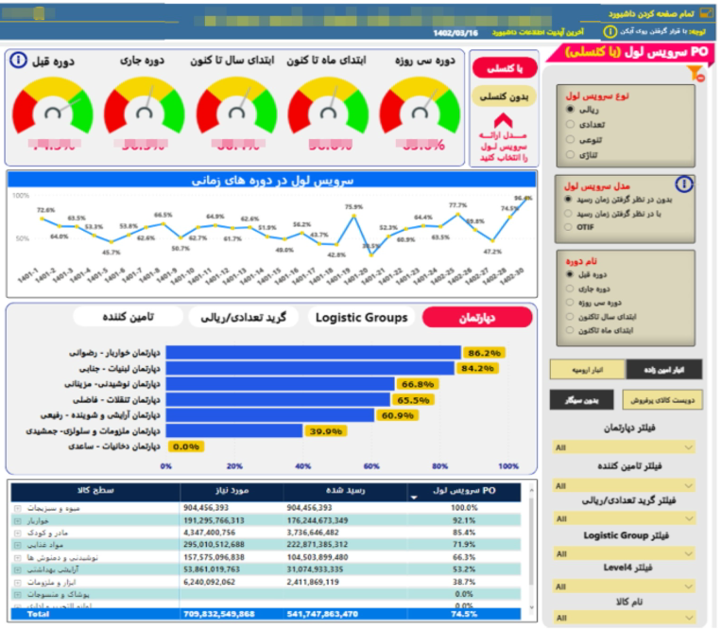The width and height of the screenshot is (722, 631).
Task: Expand the مواد غذایی table row
Action: (x=18, y=545)
